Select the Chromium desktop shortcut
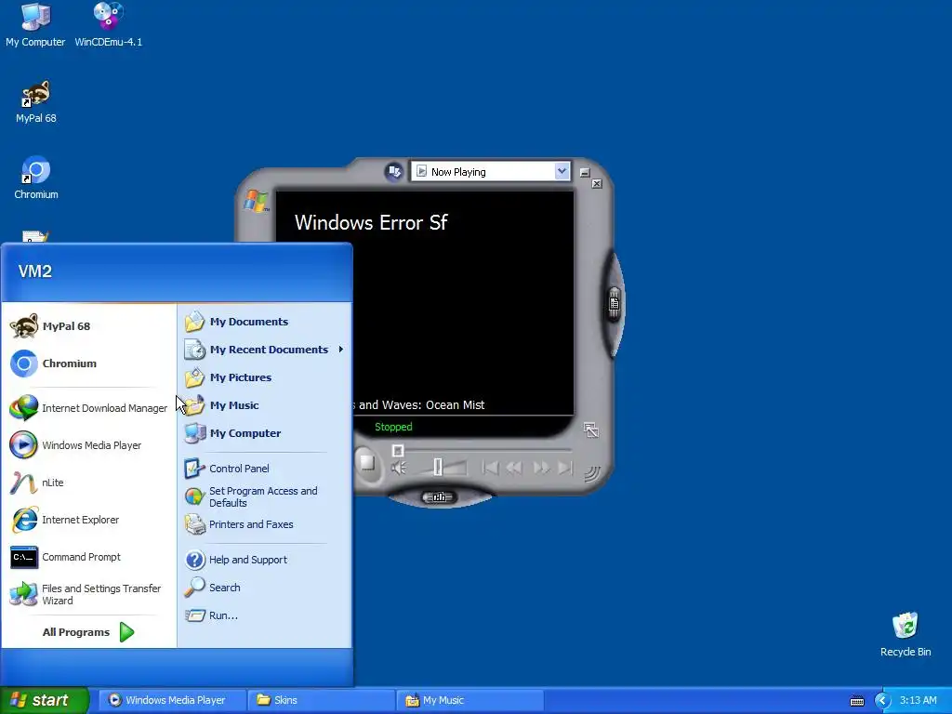Screen dimensions: 952x714 tap(36, 178)
